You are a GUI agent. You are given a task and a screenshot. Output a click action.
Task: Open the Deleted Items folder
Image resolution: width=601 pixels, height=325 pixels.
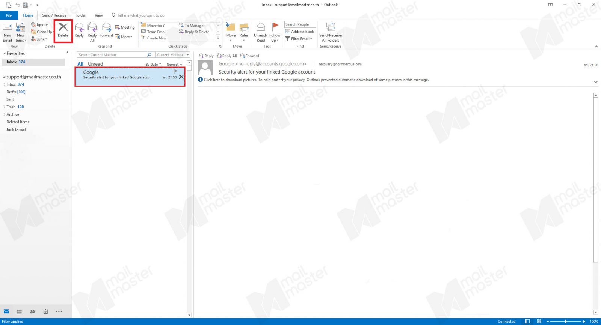point(18,122)
